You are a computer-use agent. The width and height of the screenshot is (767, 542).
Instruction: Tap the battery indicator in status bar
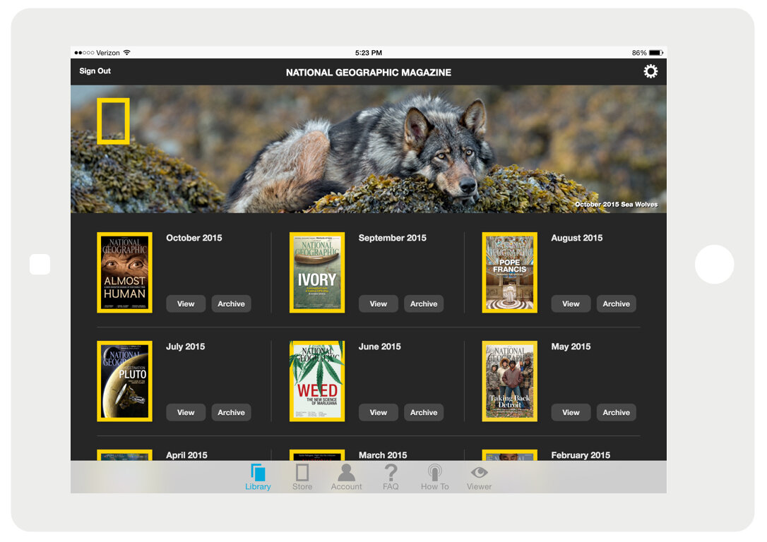pos(656,53)
